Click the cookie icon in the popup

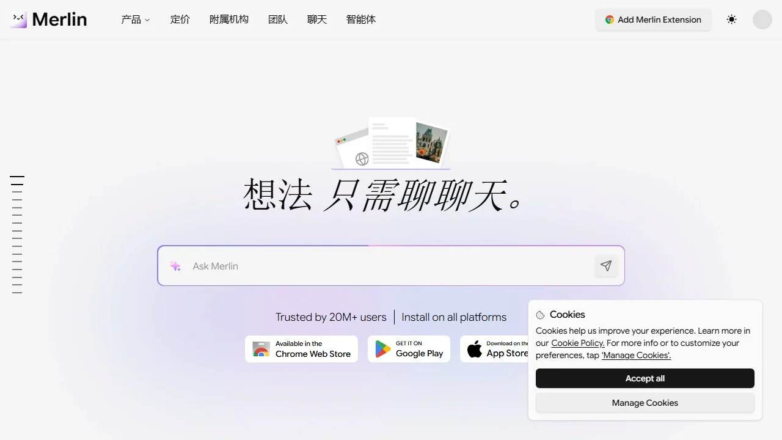(540, 315)
